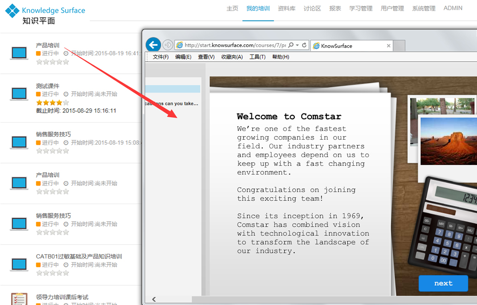This screenshot has height=305, width=477.
Task: Click 截止时间: 2015-08-29 15:16:11 text
Action: coord(76,111)
